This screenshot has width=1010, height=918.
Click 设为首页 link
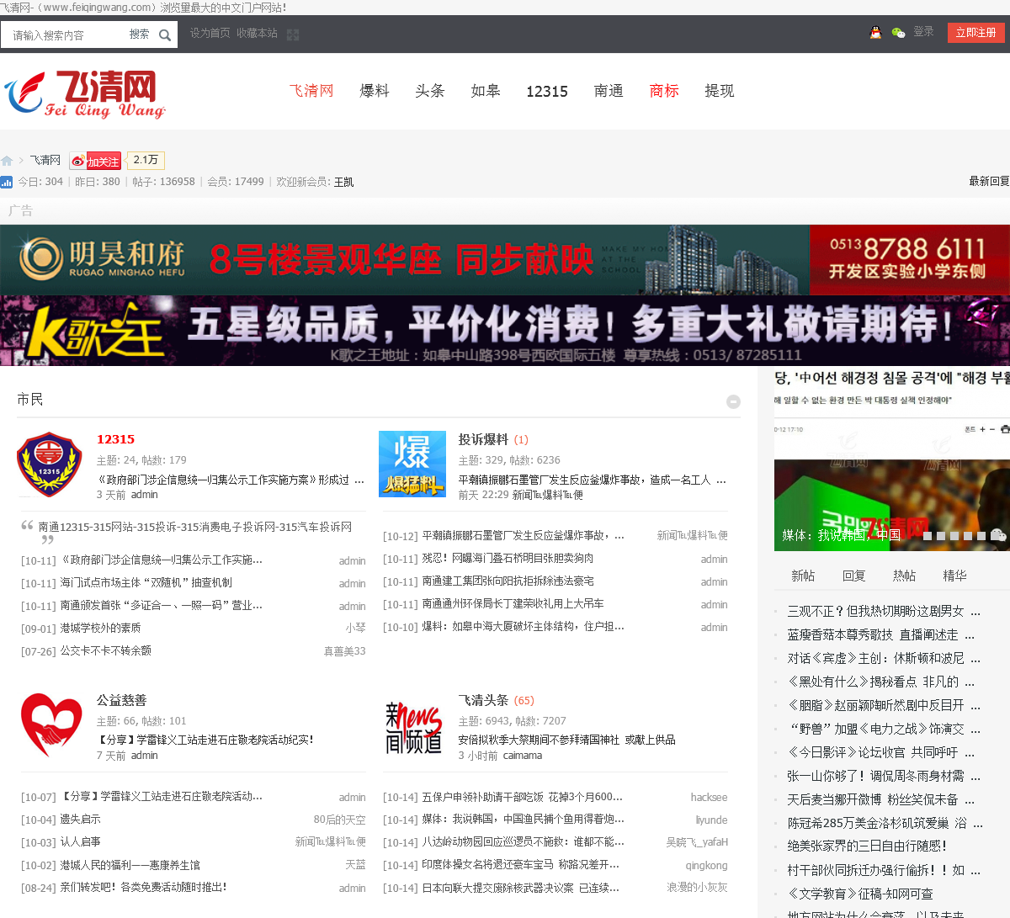pos(210,34)
